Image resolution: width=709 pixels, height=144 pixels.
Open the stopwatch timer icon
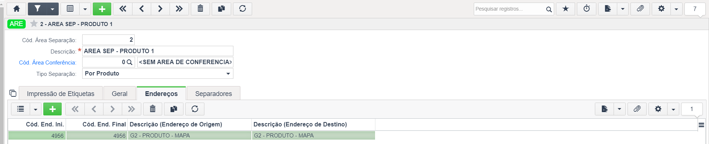click(x=586, y=9)
